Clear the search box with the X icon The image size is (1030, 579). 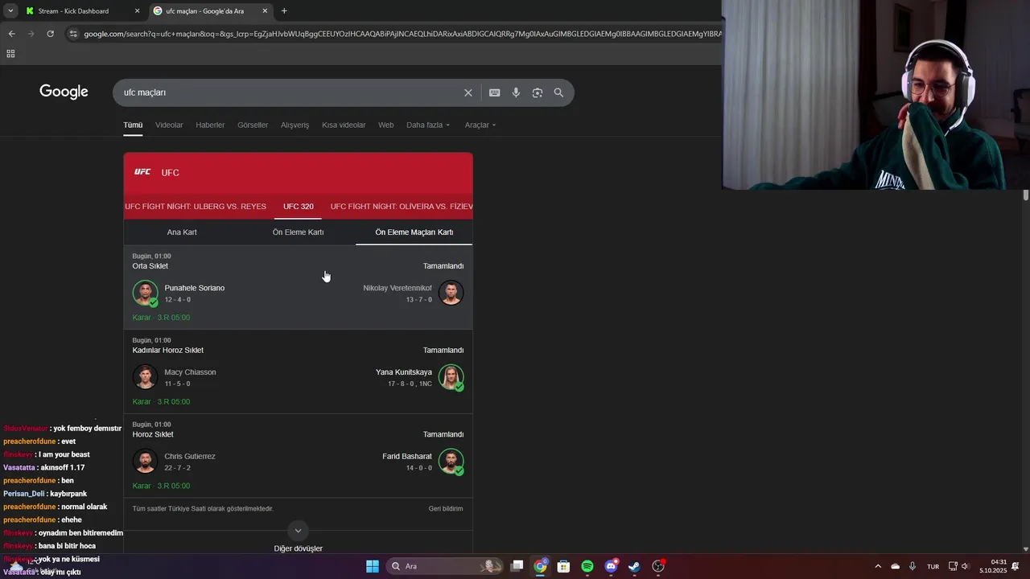click(468, 92)
